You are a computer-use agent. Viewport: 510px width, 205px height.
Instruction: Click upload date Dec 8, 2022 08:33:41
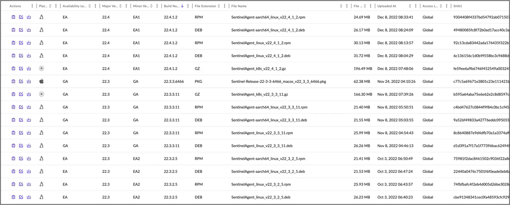(x=395, y=17)
